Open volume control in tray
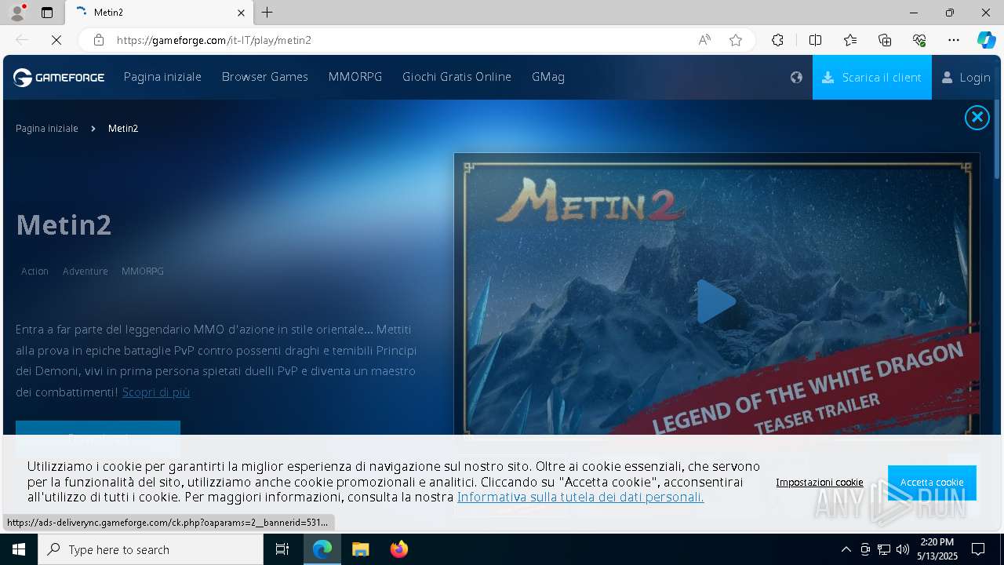The height and width of the screenshot is (565, 1004). pyautogui.click(x=903, y=549)
